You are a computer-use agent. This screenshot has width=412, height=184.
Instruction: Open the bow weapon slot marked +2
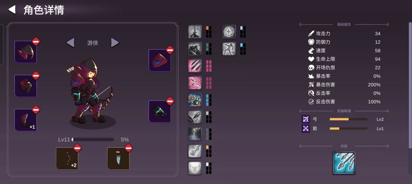click(67, 159)
